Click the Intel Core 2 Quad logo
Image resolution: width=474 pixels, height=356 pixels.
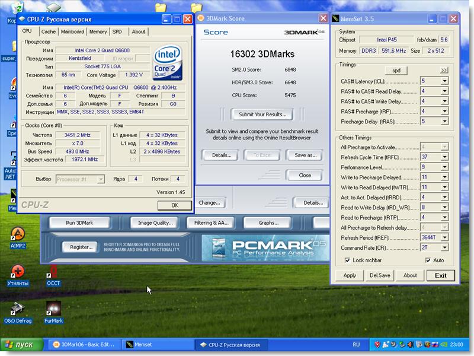point(168,63)
